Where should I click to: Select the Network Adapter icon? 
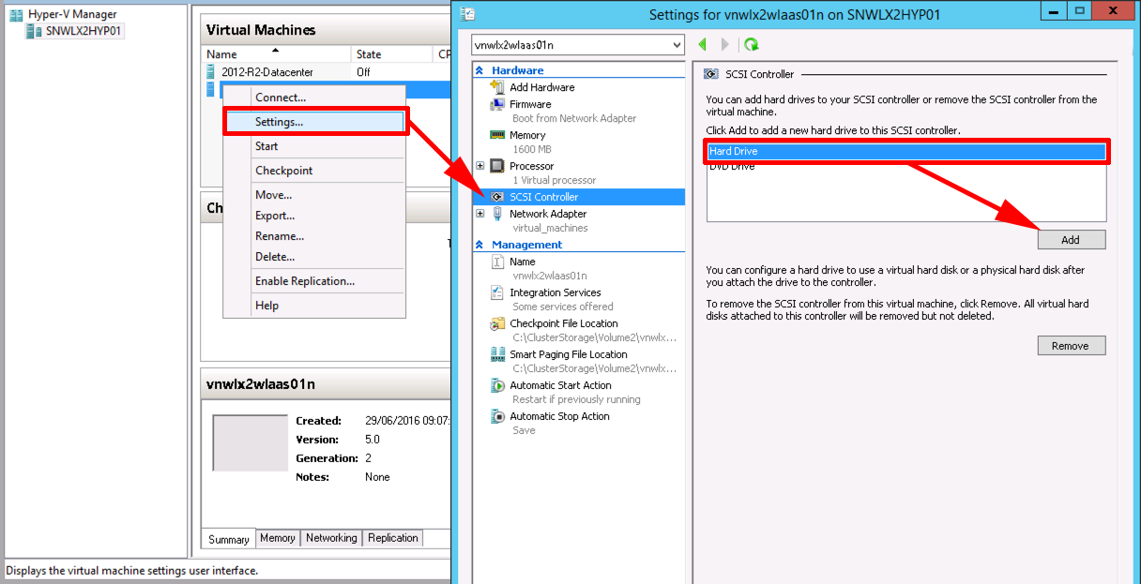[x=497, y=214]
